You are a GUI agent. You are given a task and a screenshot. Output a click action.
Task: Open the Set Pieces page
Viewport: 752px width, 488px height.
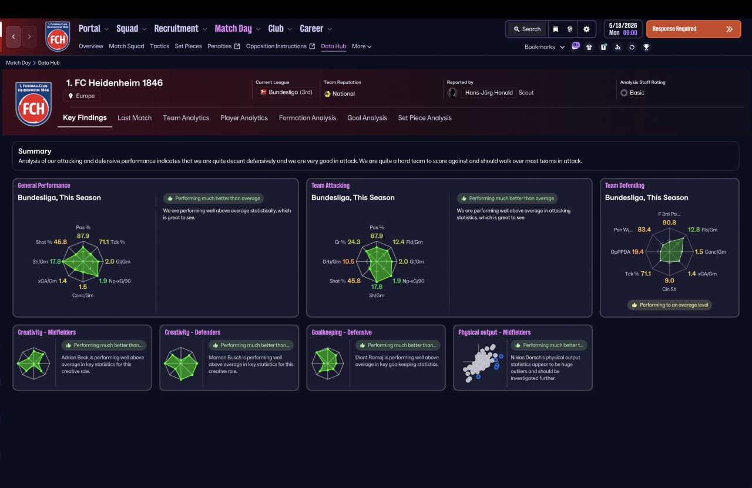click(x=188, y=46)
